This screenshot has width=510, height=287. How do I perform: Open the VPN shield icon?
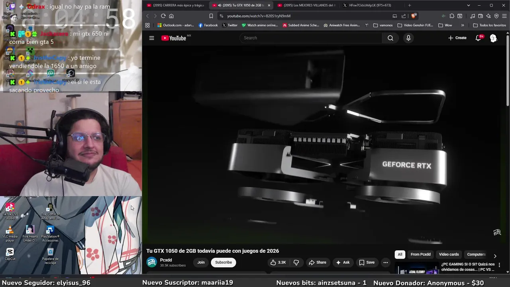point(496,16)
